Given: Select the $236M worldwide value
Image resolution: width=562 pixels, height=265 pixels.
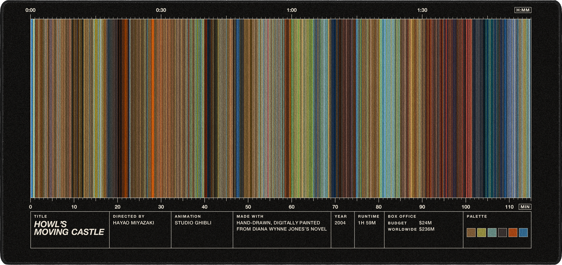Looking at the screenshot, I should 427,229.
